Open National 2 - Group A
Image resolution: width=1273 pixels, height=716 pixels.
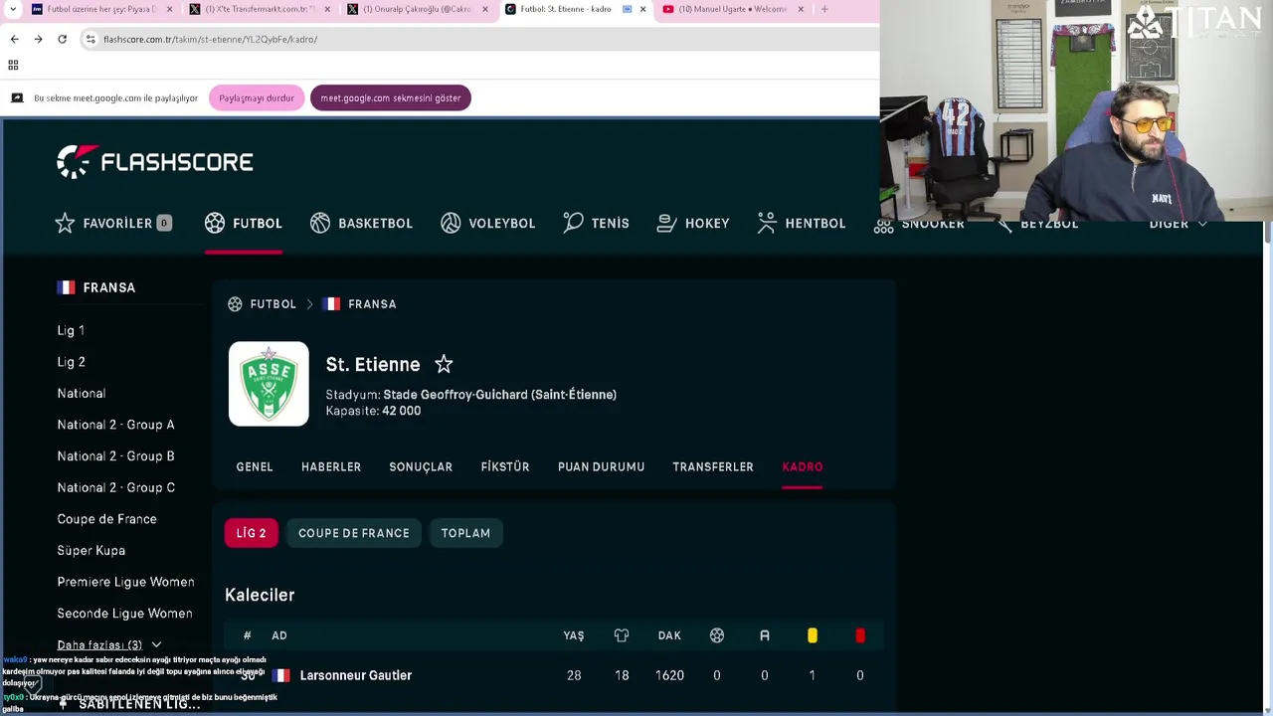click(x=115, y=425)
